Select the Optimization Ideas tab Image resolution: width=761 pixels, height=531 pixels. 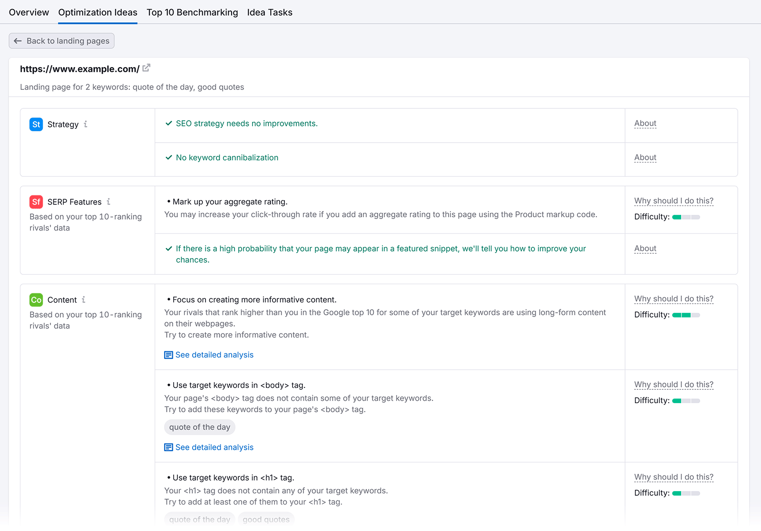98,12
